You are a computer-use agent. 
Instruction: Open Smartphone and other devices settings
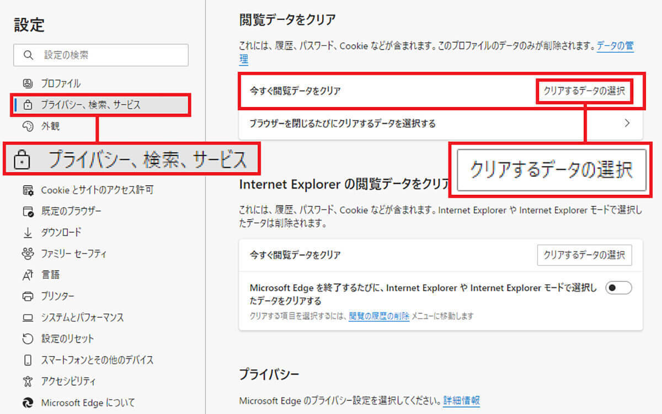(97, 360)
